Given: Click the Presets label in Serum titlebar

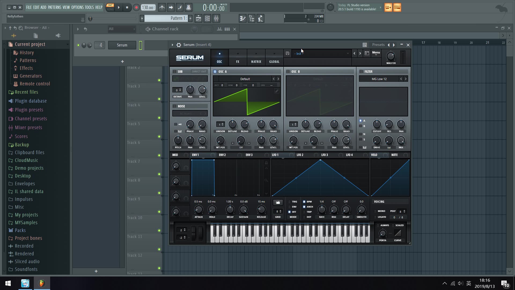Looking at the screenshot, I should click(x=378, y=45).
